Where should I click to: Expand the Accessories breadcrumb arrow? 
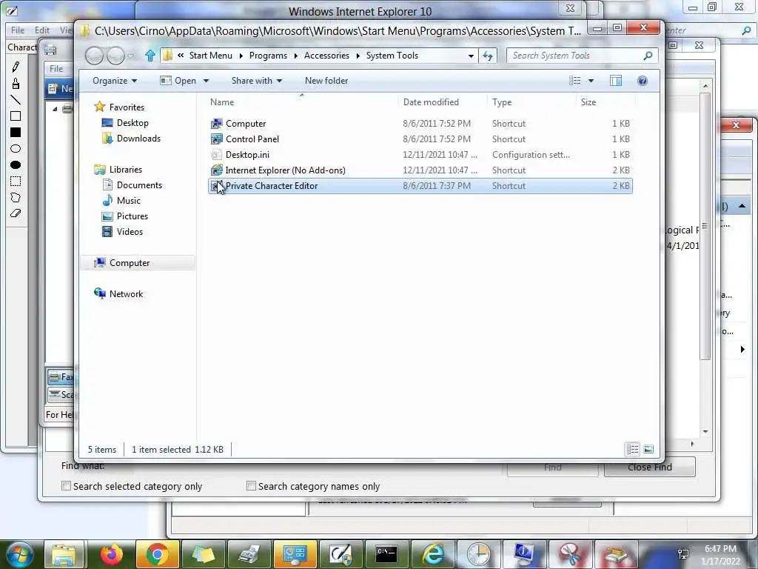[x=358, y=56]
